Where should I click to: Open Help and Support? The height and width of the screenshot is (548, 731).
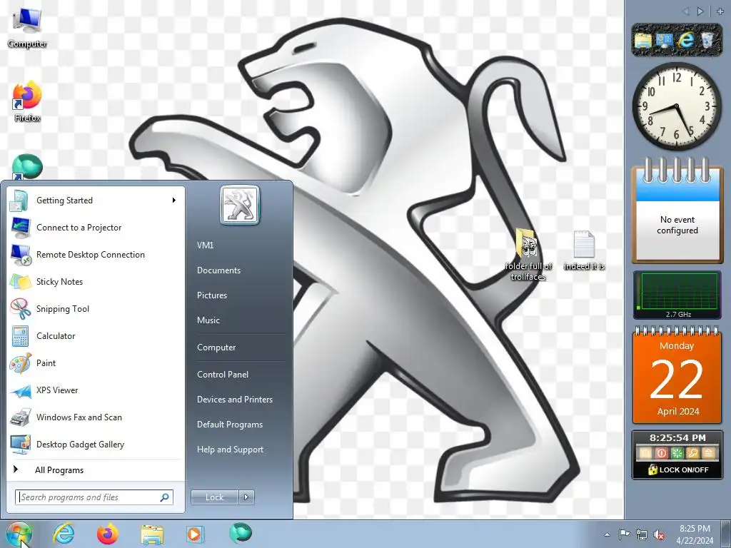click(230, 450)
